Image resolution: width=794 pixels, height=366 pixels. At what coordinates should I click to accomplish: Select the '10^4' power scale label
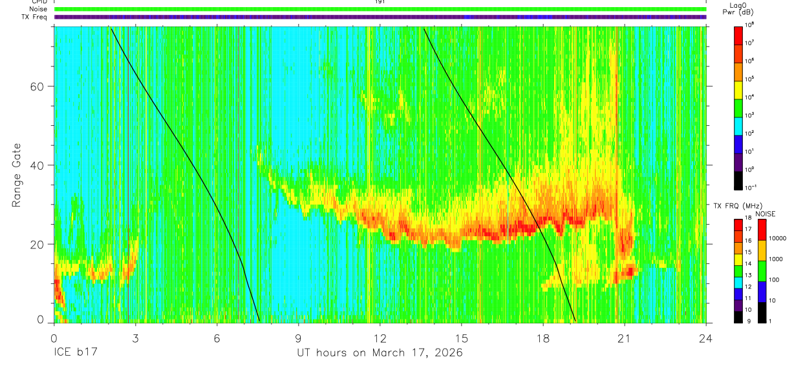point(750,97)
